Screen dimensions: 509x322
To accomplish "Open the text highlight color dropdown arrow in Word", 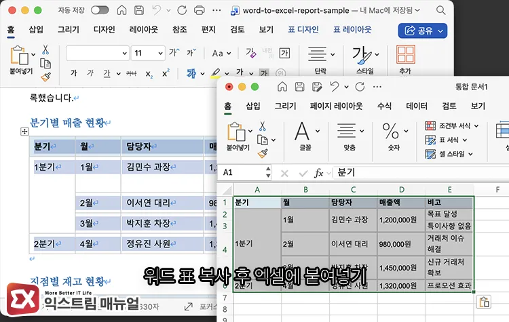I will tap(227, 74).
